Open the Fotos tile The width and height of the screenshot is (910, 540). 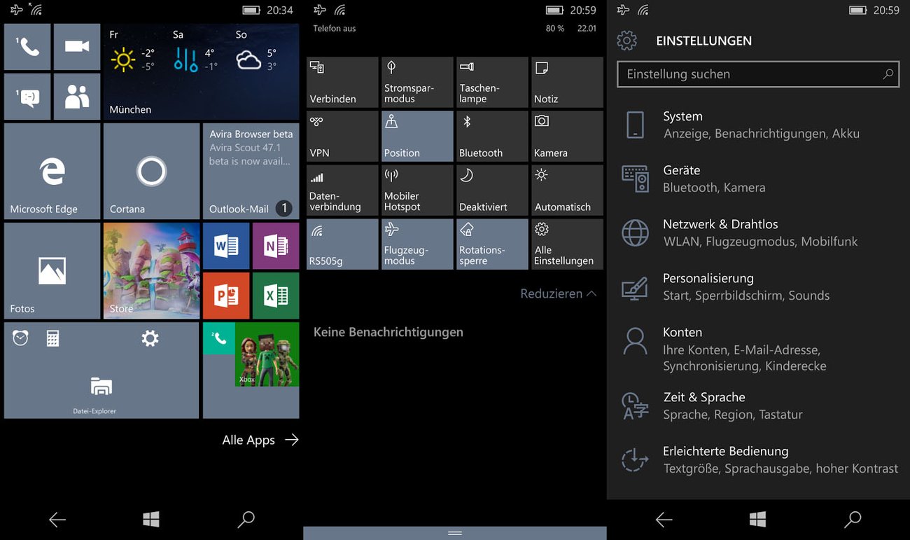coord(52,270)
